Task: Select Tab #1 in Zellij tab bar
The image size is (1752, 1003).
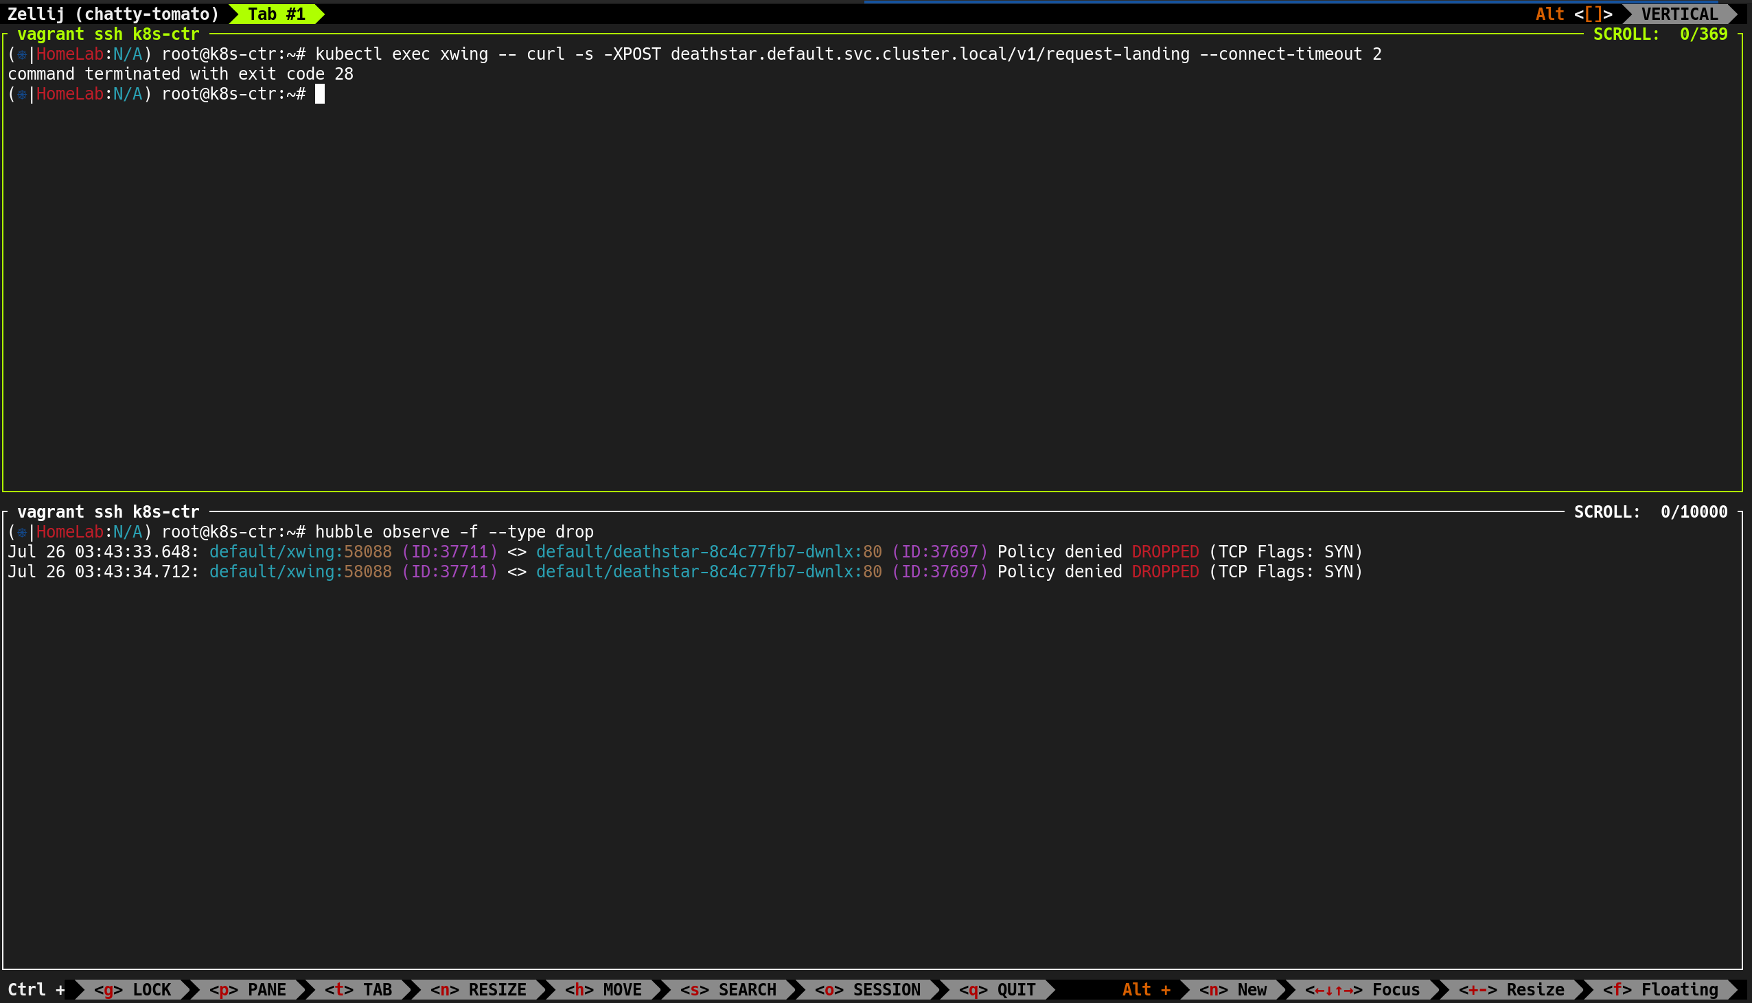Action: pyautogui.click(x=276, y=14)
